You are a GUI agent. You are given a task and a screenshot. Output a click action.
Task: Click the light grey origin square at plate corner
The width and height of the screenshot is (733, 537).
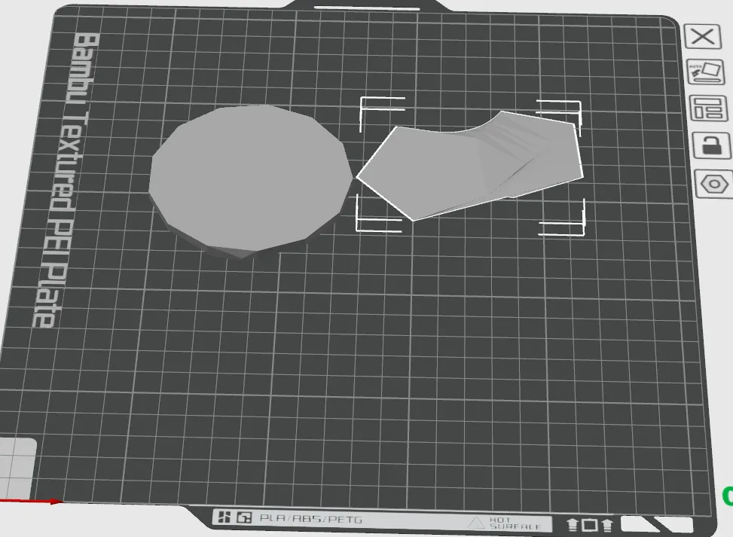click(17, 468)
